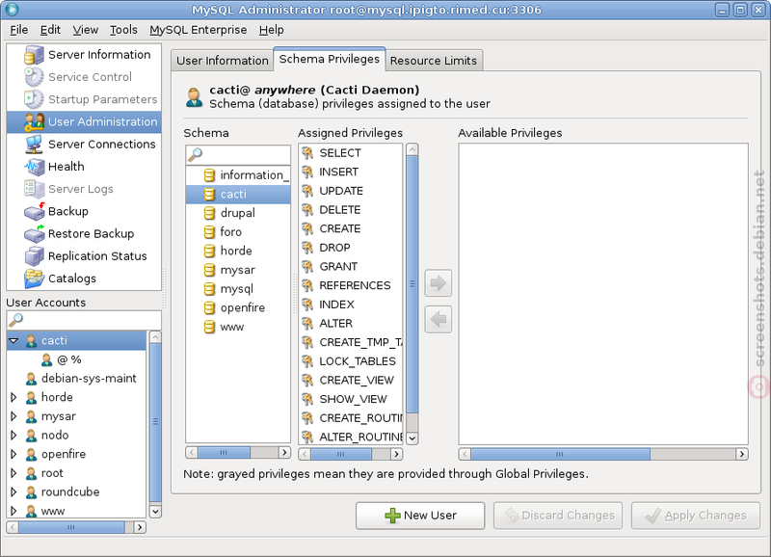Open the View menu
This screenshot has width=771, height=557.
click(x=86, y=30)
